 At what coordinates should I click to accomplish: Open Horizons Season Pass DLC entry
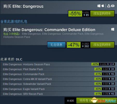(58, 64)
